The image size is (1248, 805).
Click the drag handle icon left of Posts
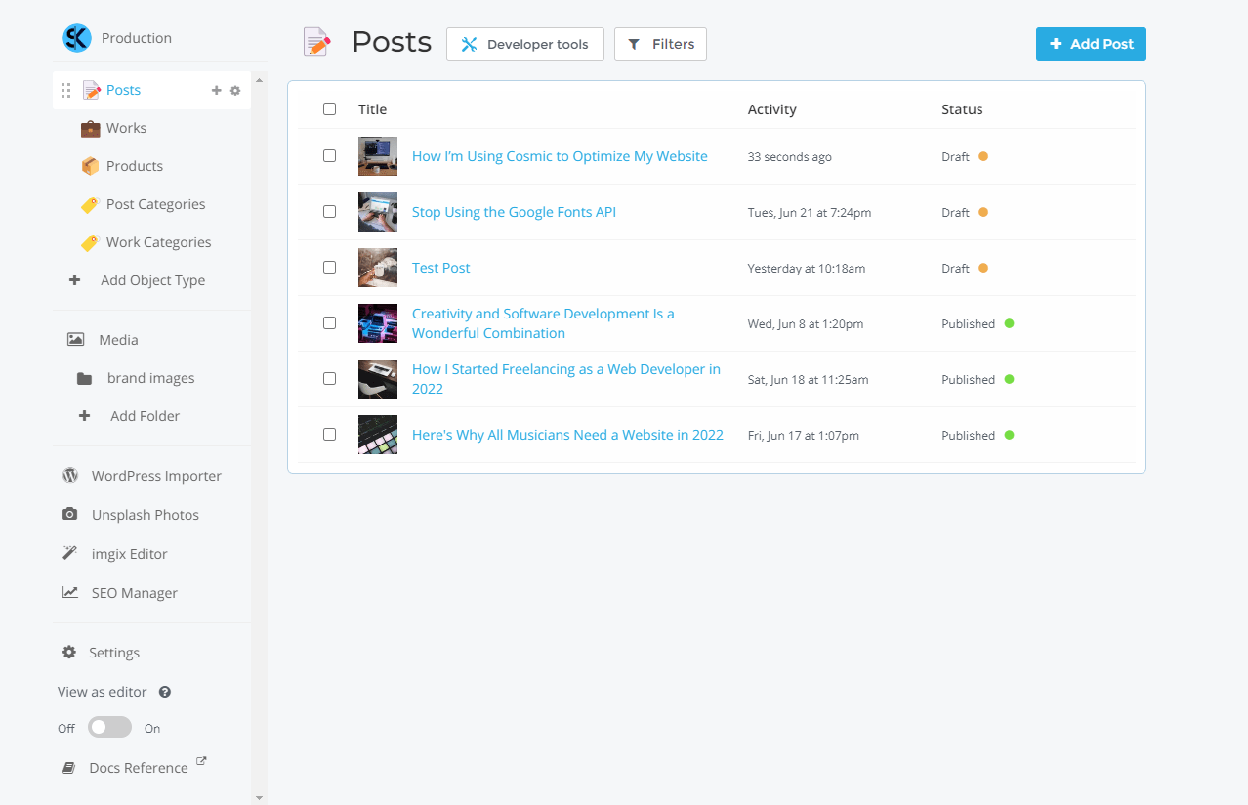66,91
